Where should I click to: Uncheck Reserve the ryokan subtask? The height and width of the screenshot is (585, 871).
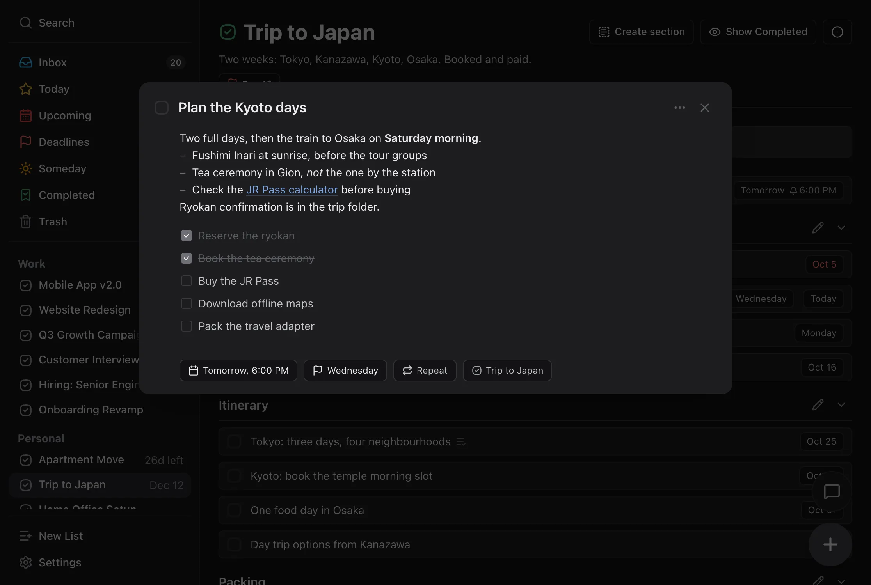(187, 236)
